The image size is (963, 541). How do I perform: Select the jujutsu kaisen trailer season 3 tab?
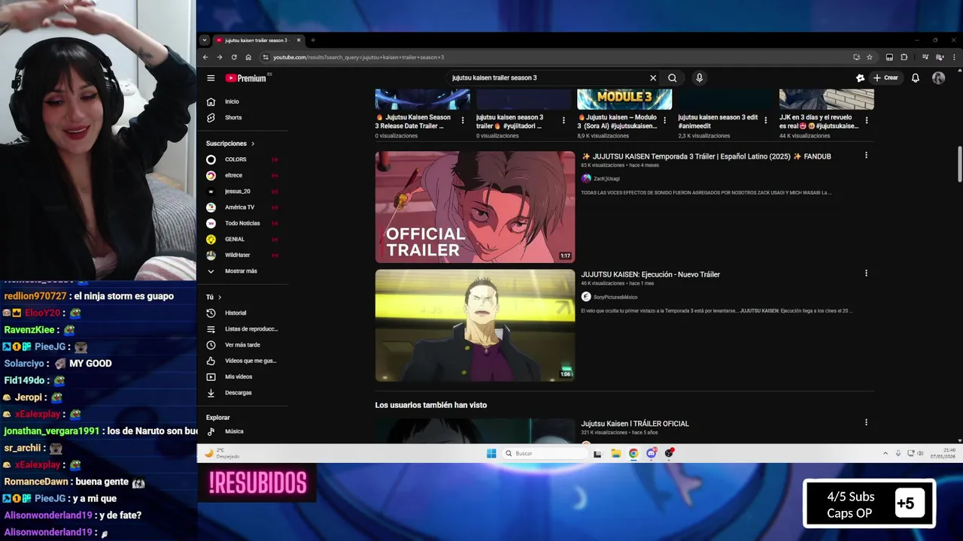point(257,41)
